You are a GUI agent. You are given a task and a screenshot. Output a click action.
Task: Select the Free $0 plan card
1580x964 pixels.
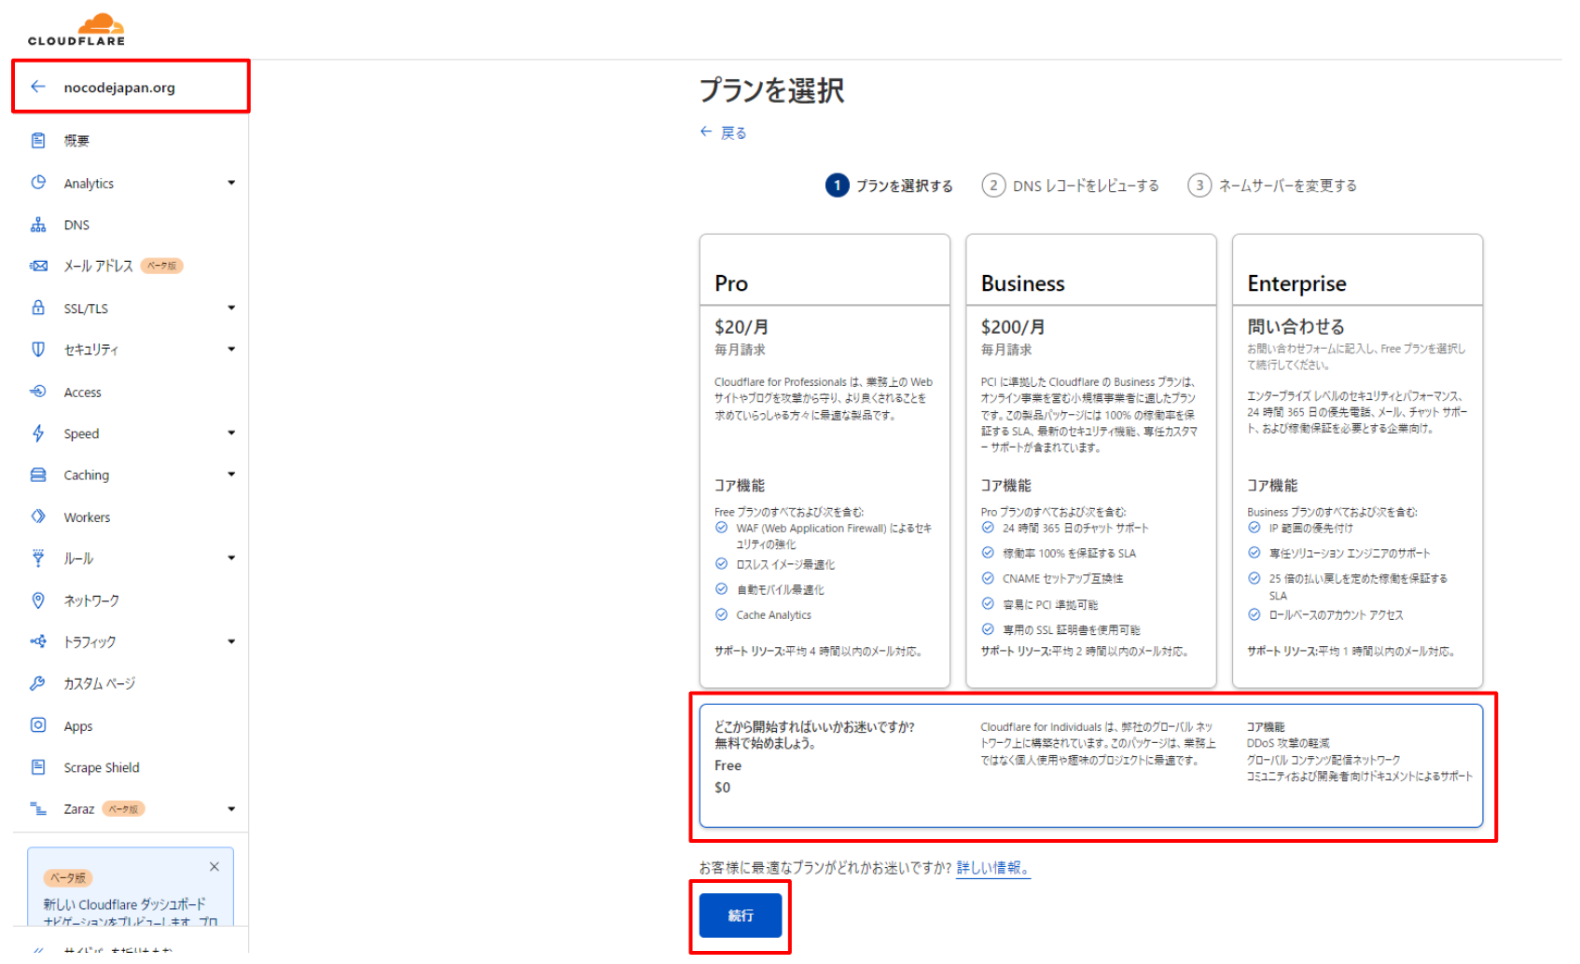pyautogui.click(x=1091, y=765)
